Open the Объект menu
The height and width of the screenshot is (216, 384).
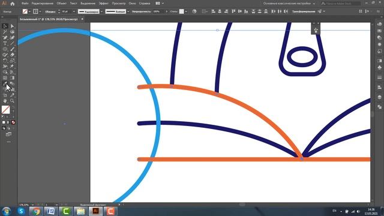(x=61, y=4)
